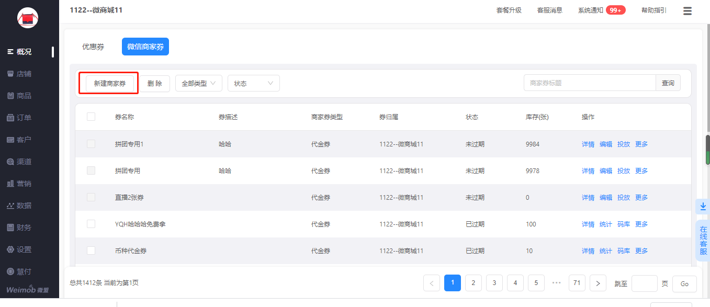Viewport: 710px width, 307px height.
Task: Click the download arrow icon on right edge
Action: (x=703, y=206)
